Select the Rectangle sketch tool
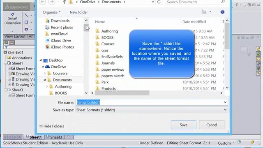Screen dimensions: 263x148 26,22
